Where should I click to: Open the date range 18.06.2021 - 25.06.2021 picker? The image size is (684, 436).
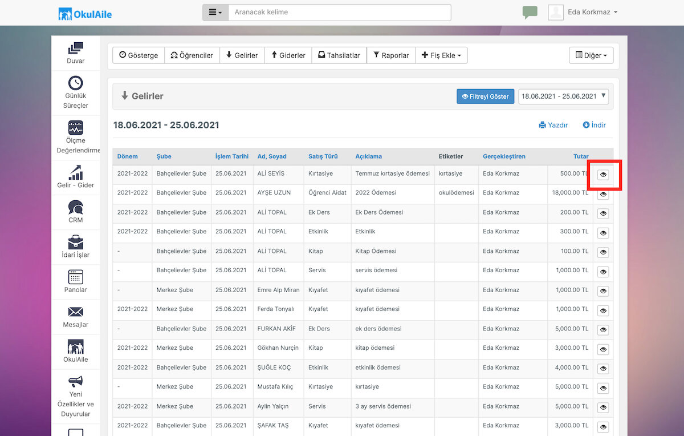(x=563, y=96)
